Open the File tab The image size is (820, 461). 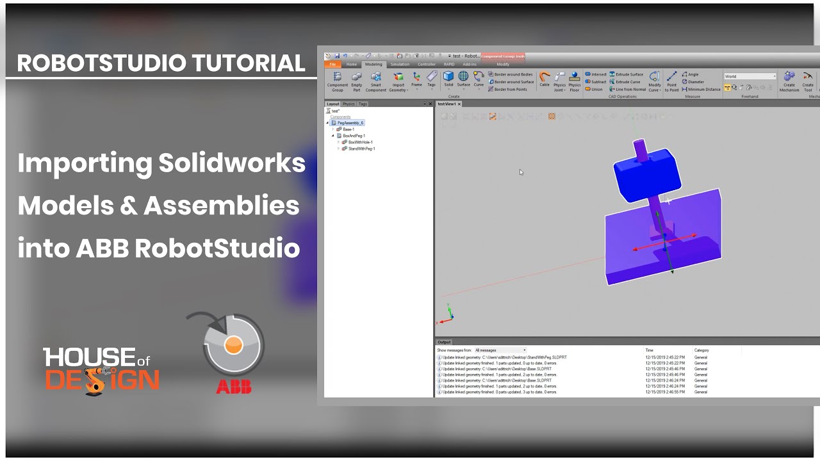pos(332,64)
